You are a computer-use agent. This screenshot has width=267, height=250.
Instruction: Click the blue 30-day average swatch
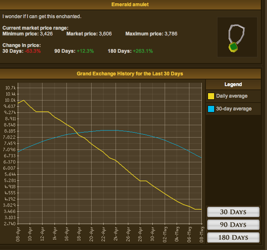tap(211, 109)
